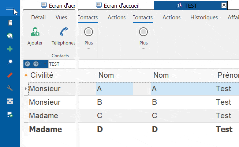This screenshot has height=147, width=239.
Task: Click the TEST navigation path field
Action: pos(143,64)
